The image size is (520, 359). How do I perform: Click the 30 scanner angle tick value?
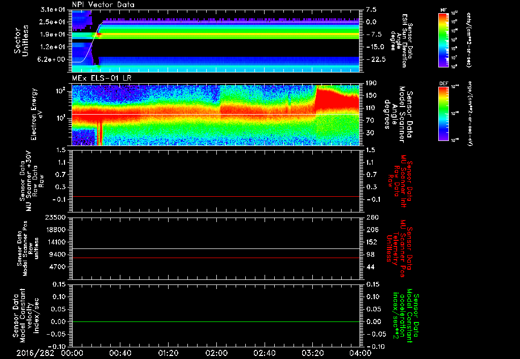370,133
